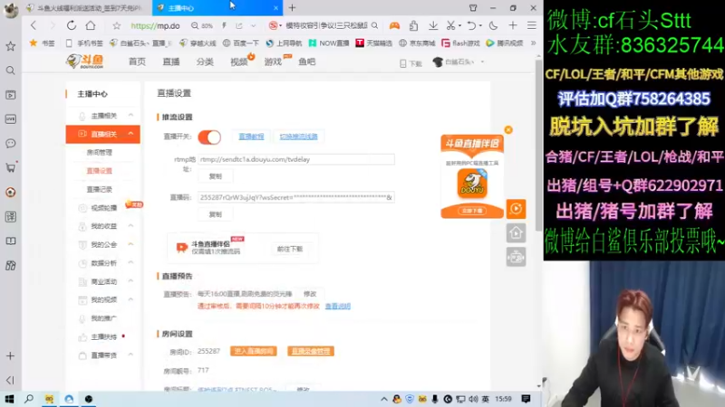Click the shopping cart icon in browser sidebar
The width and height of the screenshot is (725, 407).
(x=11, y=167)
